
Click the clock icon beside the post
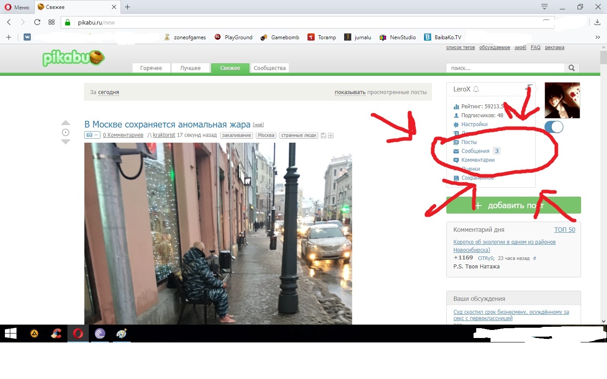pos(66,132)
